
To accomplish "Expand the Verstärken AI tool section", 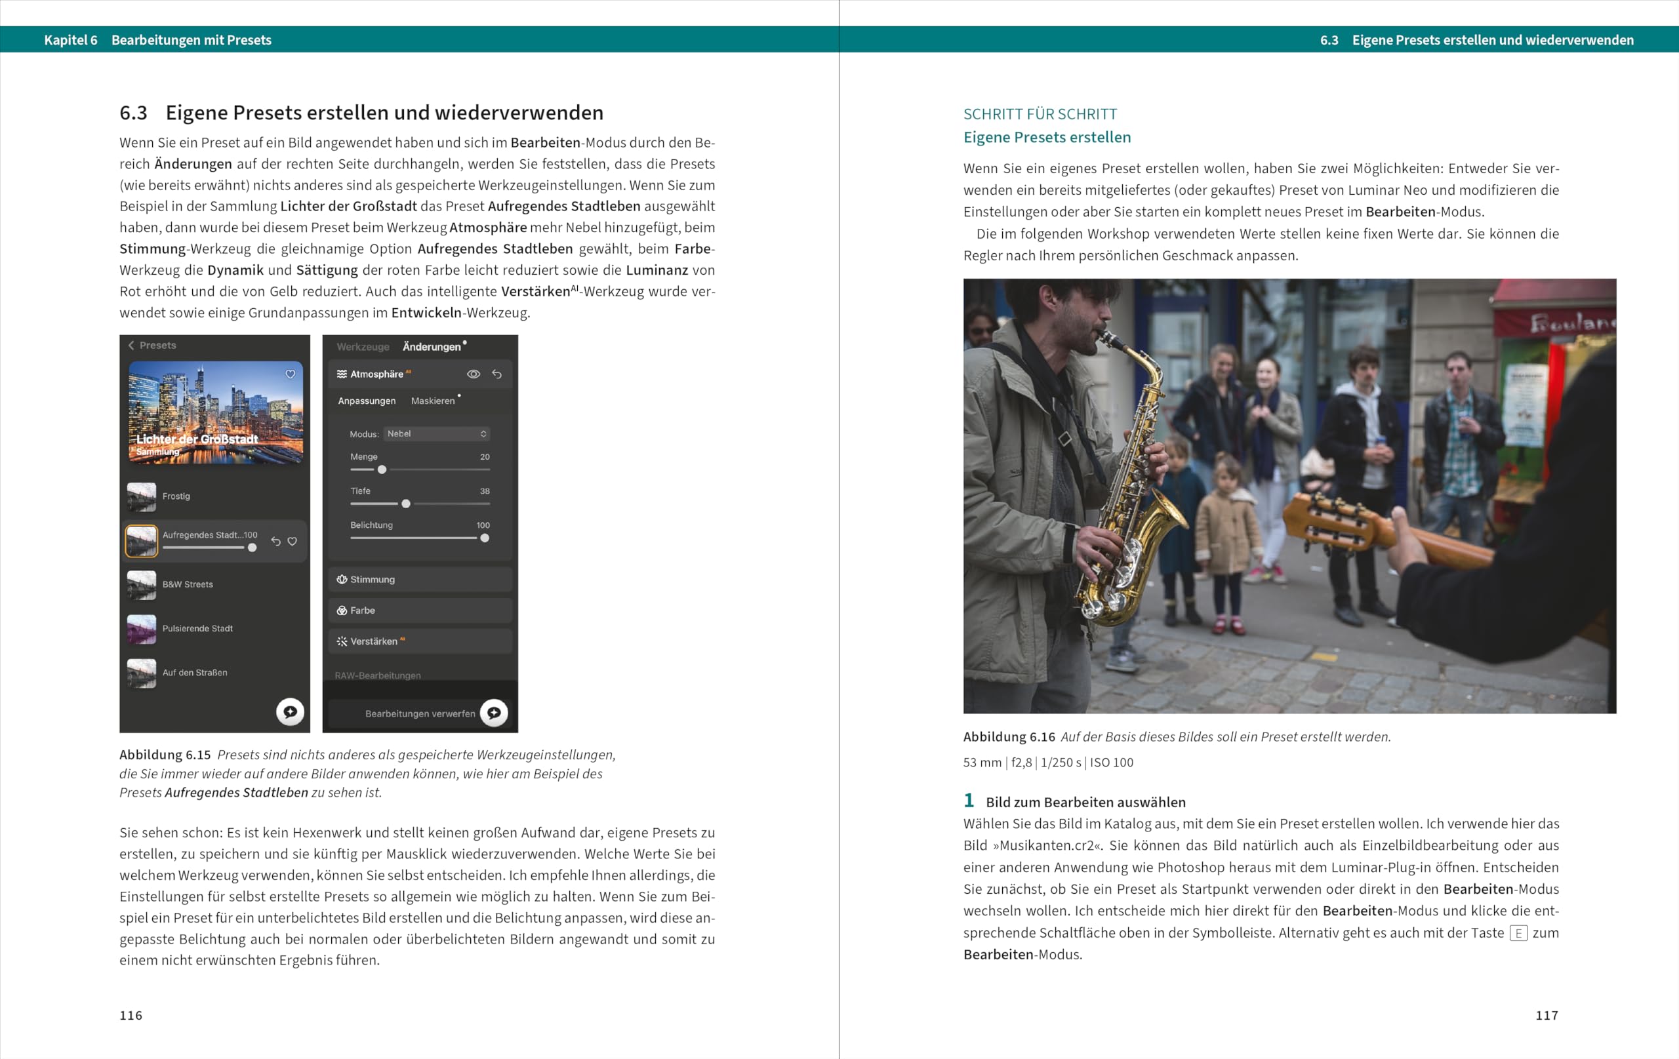I will (420, 641).
